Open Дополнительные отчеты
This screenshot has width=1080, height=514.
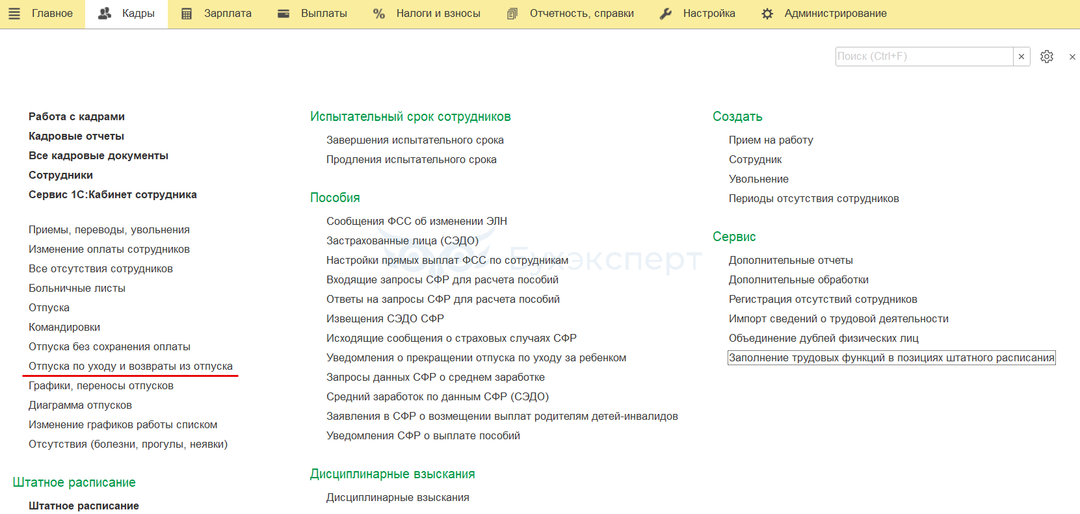pyautogui.click(x=791, y=261)
